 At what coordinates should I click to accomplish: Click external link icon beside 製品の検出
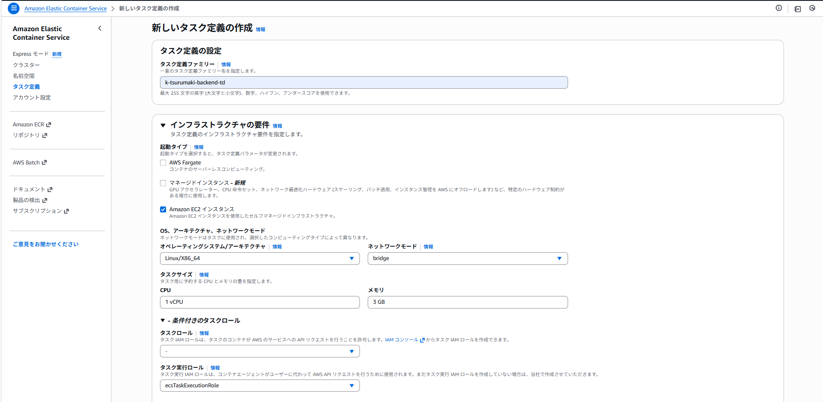point(45,200)
